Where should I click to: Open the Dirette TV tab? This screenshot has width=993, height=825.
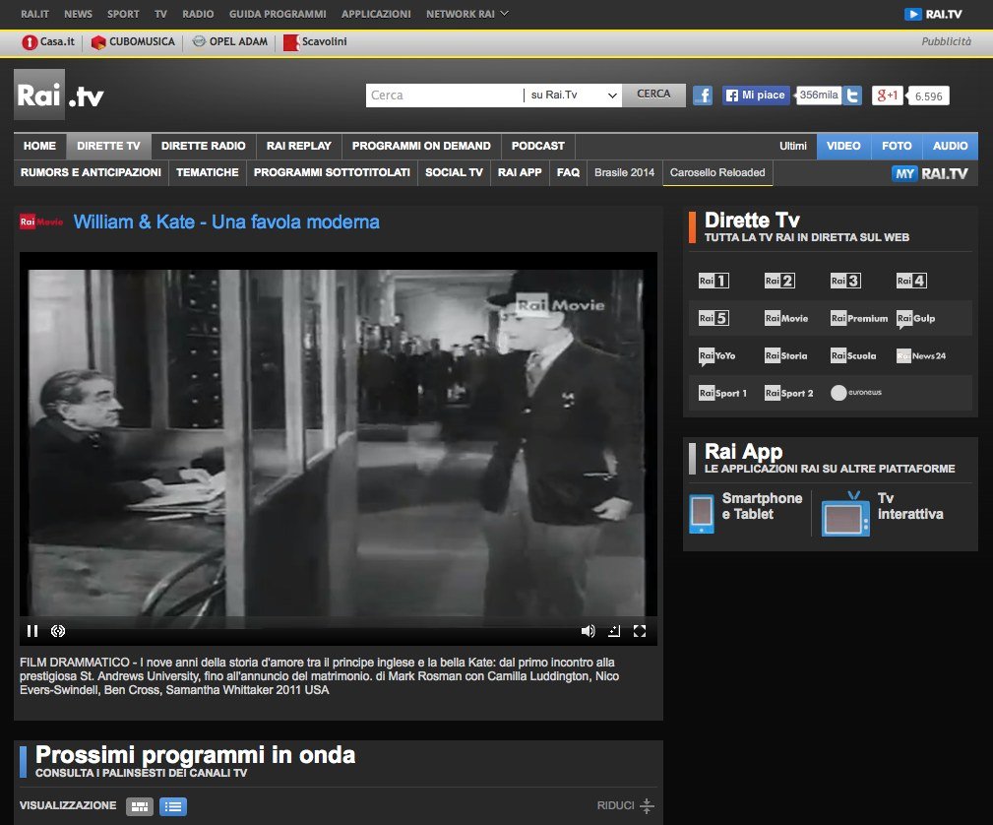pyautogui.click(x=109, y=147)
